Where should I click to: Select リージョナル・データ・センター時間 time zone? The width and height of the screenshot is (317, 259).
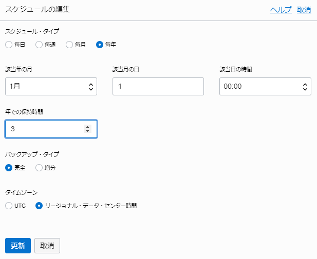(x=39, y=206)
